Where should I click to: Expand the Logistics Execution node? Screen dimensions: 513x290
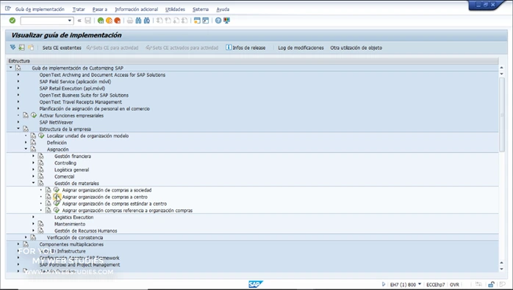click(33, 217)
